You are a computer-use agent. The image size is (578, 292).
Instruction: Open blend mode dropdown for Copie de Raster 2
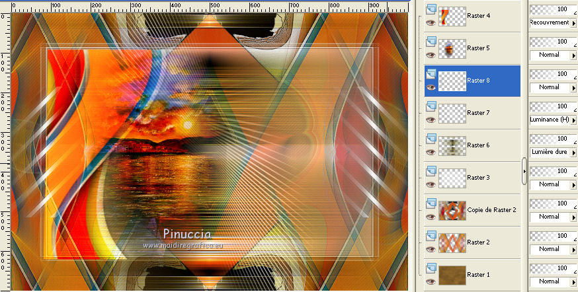tap(573, 217)
